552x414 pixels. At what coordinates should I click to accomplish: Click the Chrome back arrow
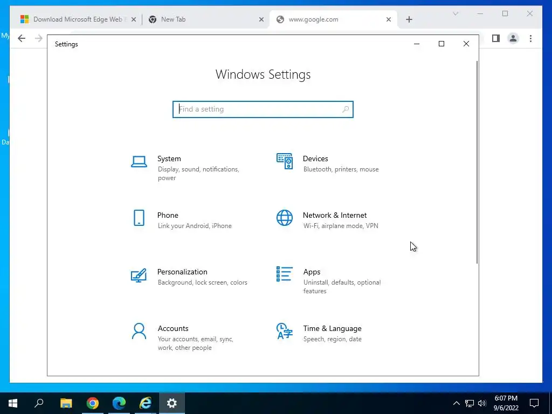point(22,38)
